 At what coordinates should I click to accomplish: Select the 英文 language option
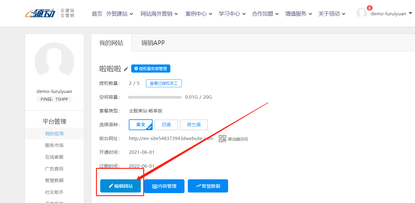click(x=141, y=125)
